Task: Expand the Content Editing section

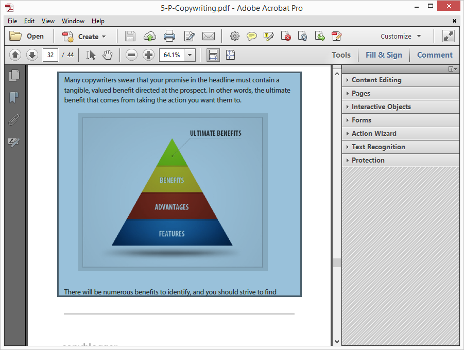Action: (x=400, y=80)
